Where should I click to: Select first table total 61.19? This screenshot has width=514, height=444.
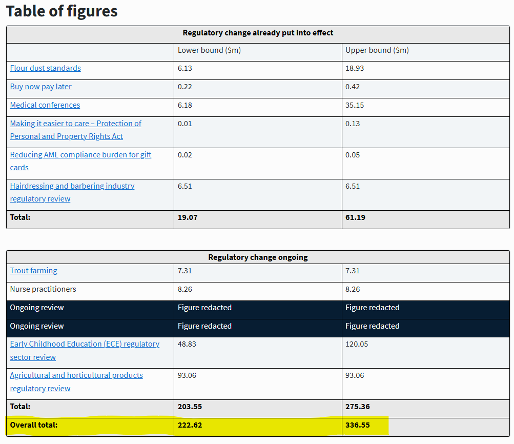coord(355,217)
